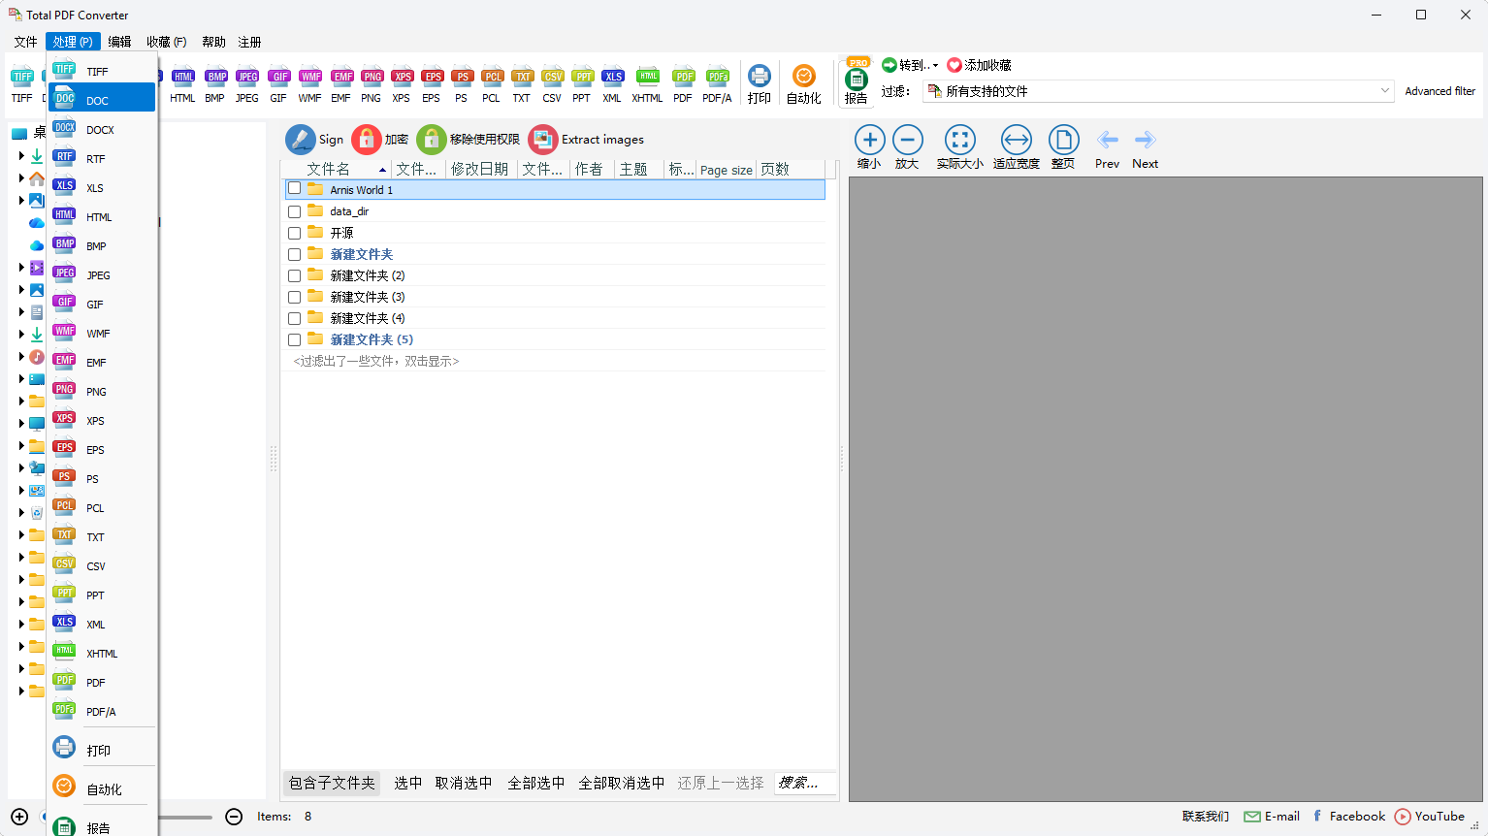
Task: Tick the checkbox for 新建文件夹 (3)
Action: pyautogui.click(x=294, y=297)
